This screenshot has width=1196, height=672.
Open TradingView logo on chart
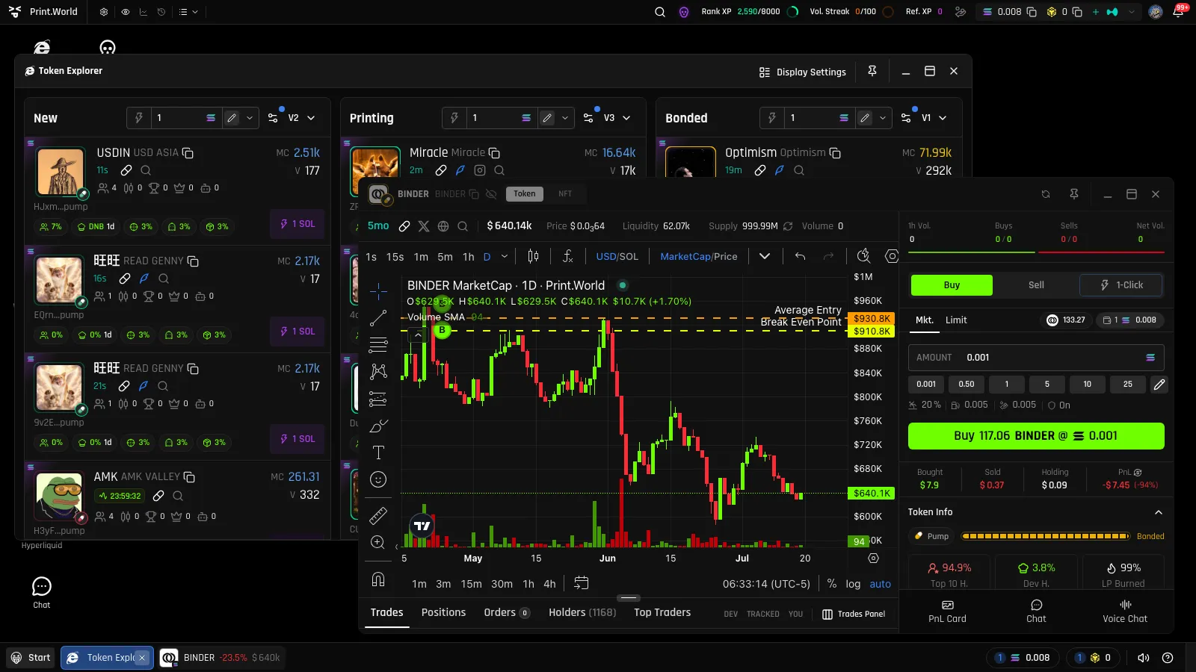(422, 526)
